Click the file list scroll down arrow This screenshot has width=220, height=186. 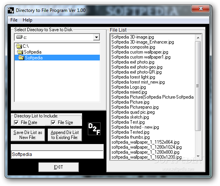[x=198, y=156]
